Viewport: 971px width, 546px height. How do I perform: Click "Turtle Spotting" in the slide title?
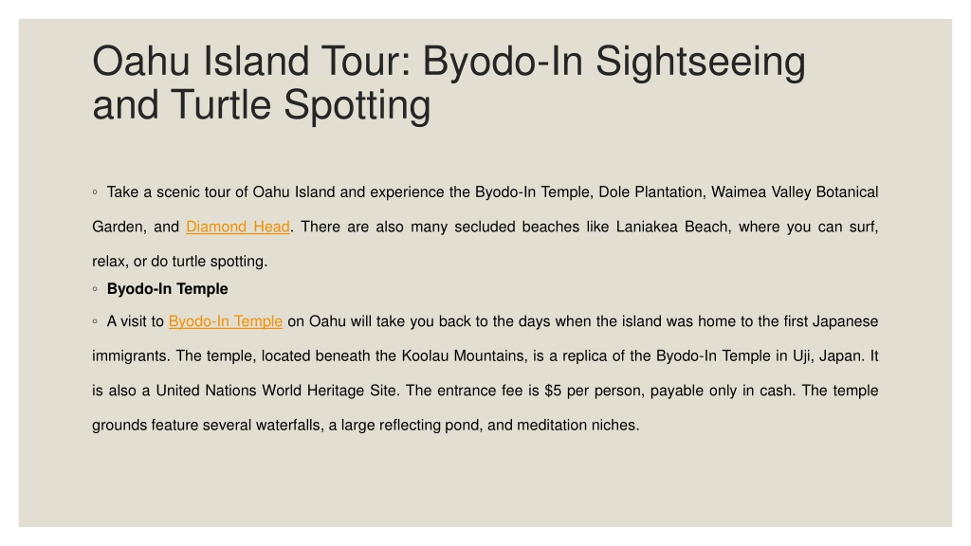301,105
